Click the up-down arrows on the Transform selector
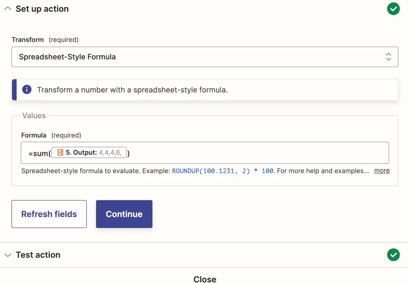The image size is (408, 283). [388, 56]
